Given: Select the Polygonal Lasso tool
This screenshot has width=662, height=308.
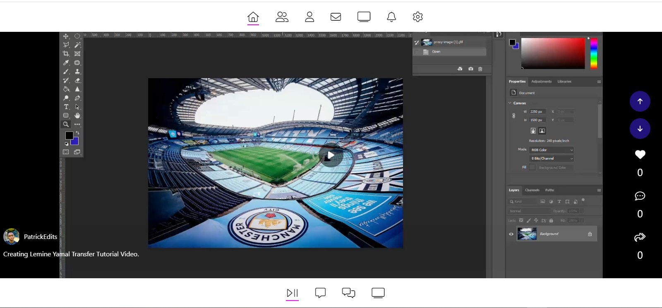Looking at the screenshot, I should coord(66,45).
